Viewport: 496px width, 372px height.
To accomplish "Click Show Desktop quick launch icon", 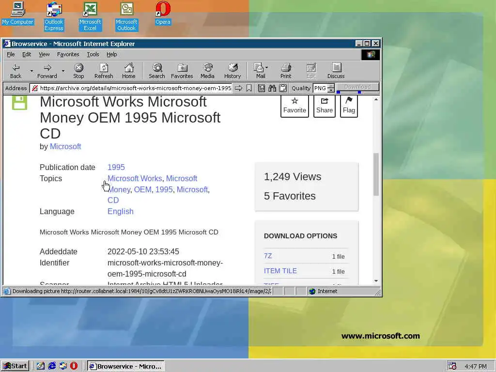I will [x=41, y=366].
